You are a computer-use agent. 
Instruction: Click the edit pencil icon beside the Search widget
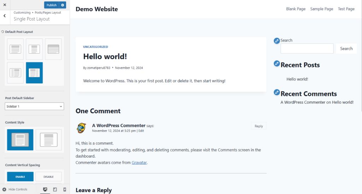(277, 41)
